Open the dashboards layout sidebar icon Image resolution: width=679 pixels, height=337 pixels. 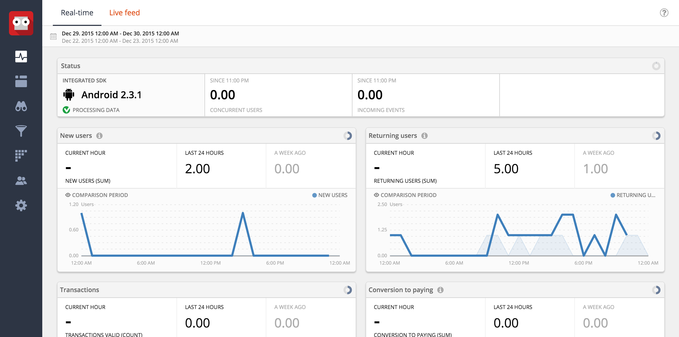pos(21,81)
